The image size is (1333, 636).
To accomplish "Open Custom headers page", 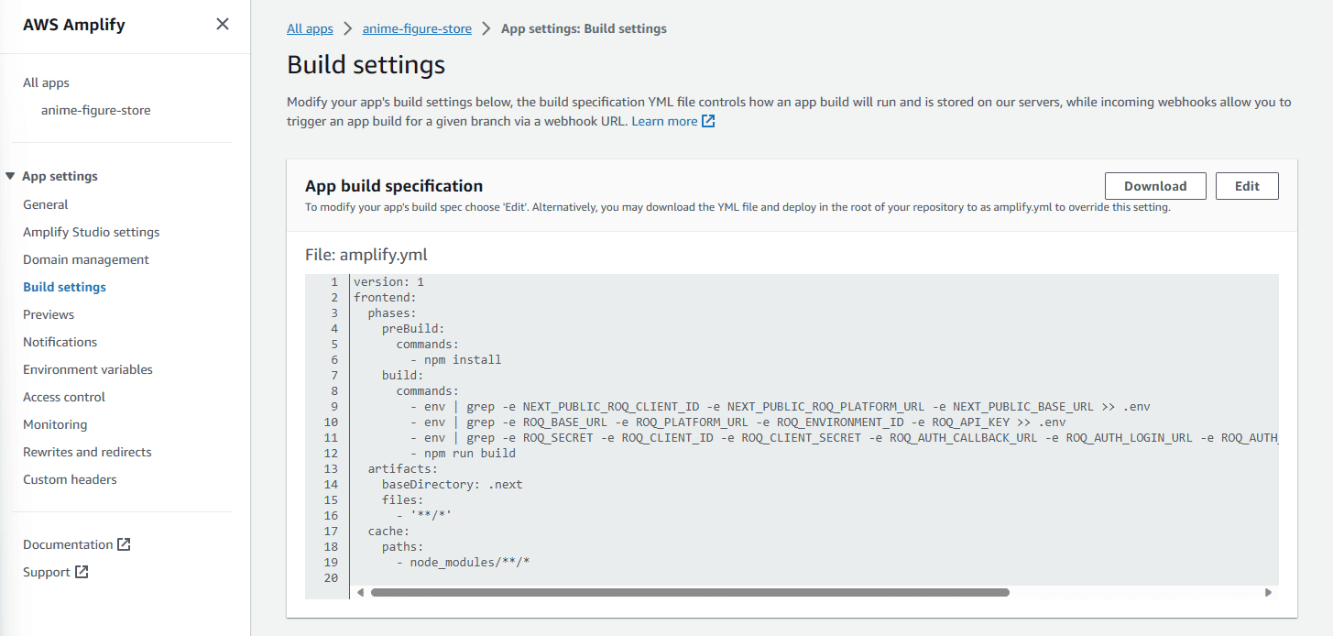I will point(70,479).
